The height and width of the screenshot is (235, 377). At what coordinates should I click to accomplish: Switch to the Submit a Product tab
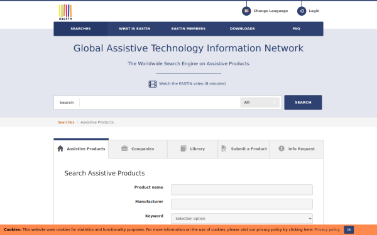pos(244,149)
